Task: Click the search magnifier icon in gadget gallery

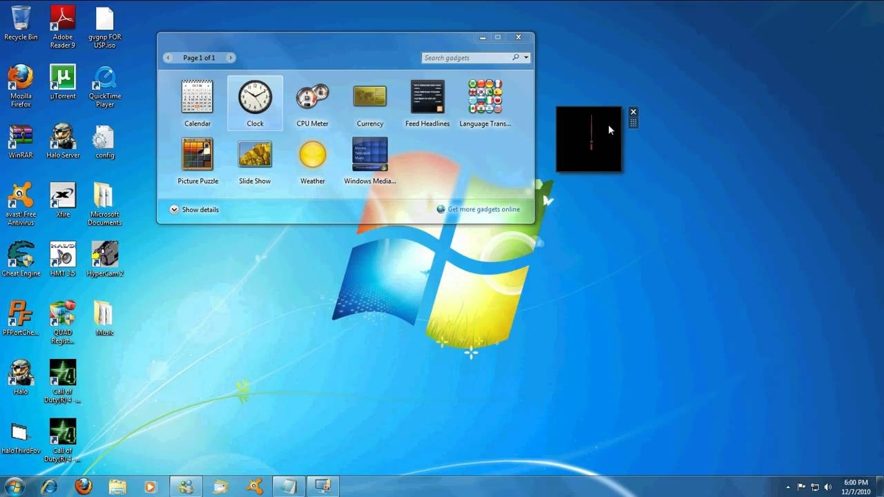Action: (516, 58)
